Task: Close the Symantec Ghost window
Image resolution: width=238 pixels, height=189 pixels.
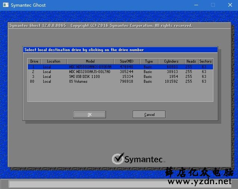Action: coord(230,5)
